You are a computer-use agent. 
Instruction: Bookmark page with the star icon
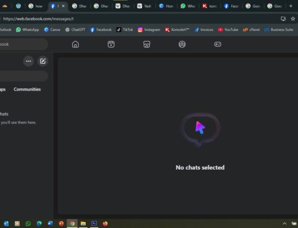[293, 18]
